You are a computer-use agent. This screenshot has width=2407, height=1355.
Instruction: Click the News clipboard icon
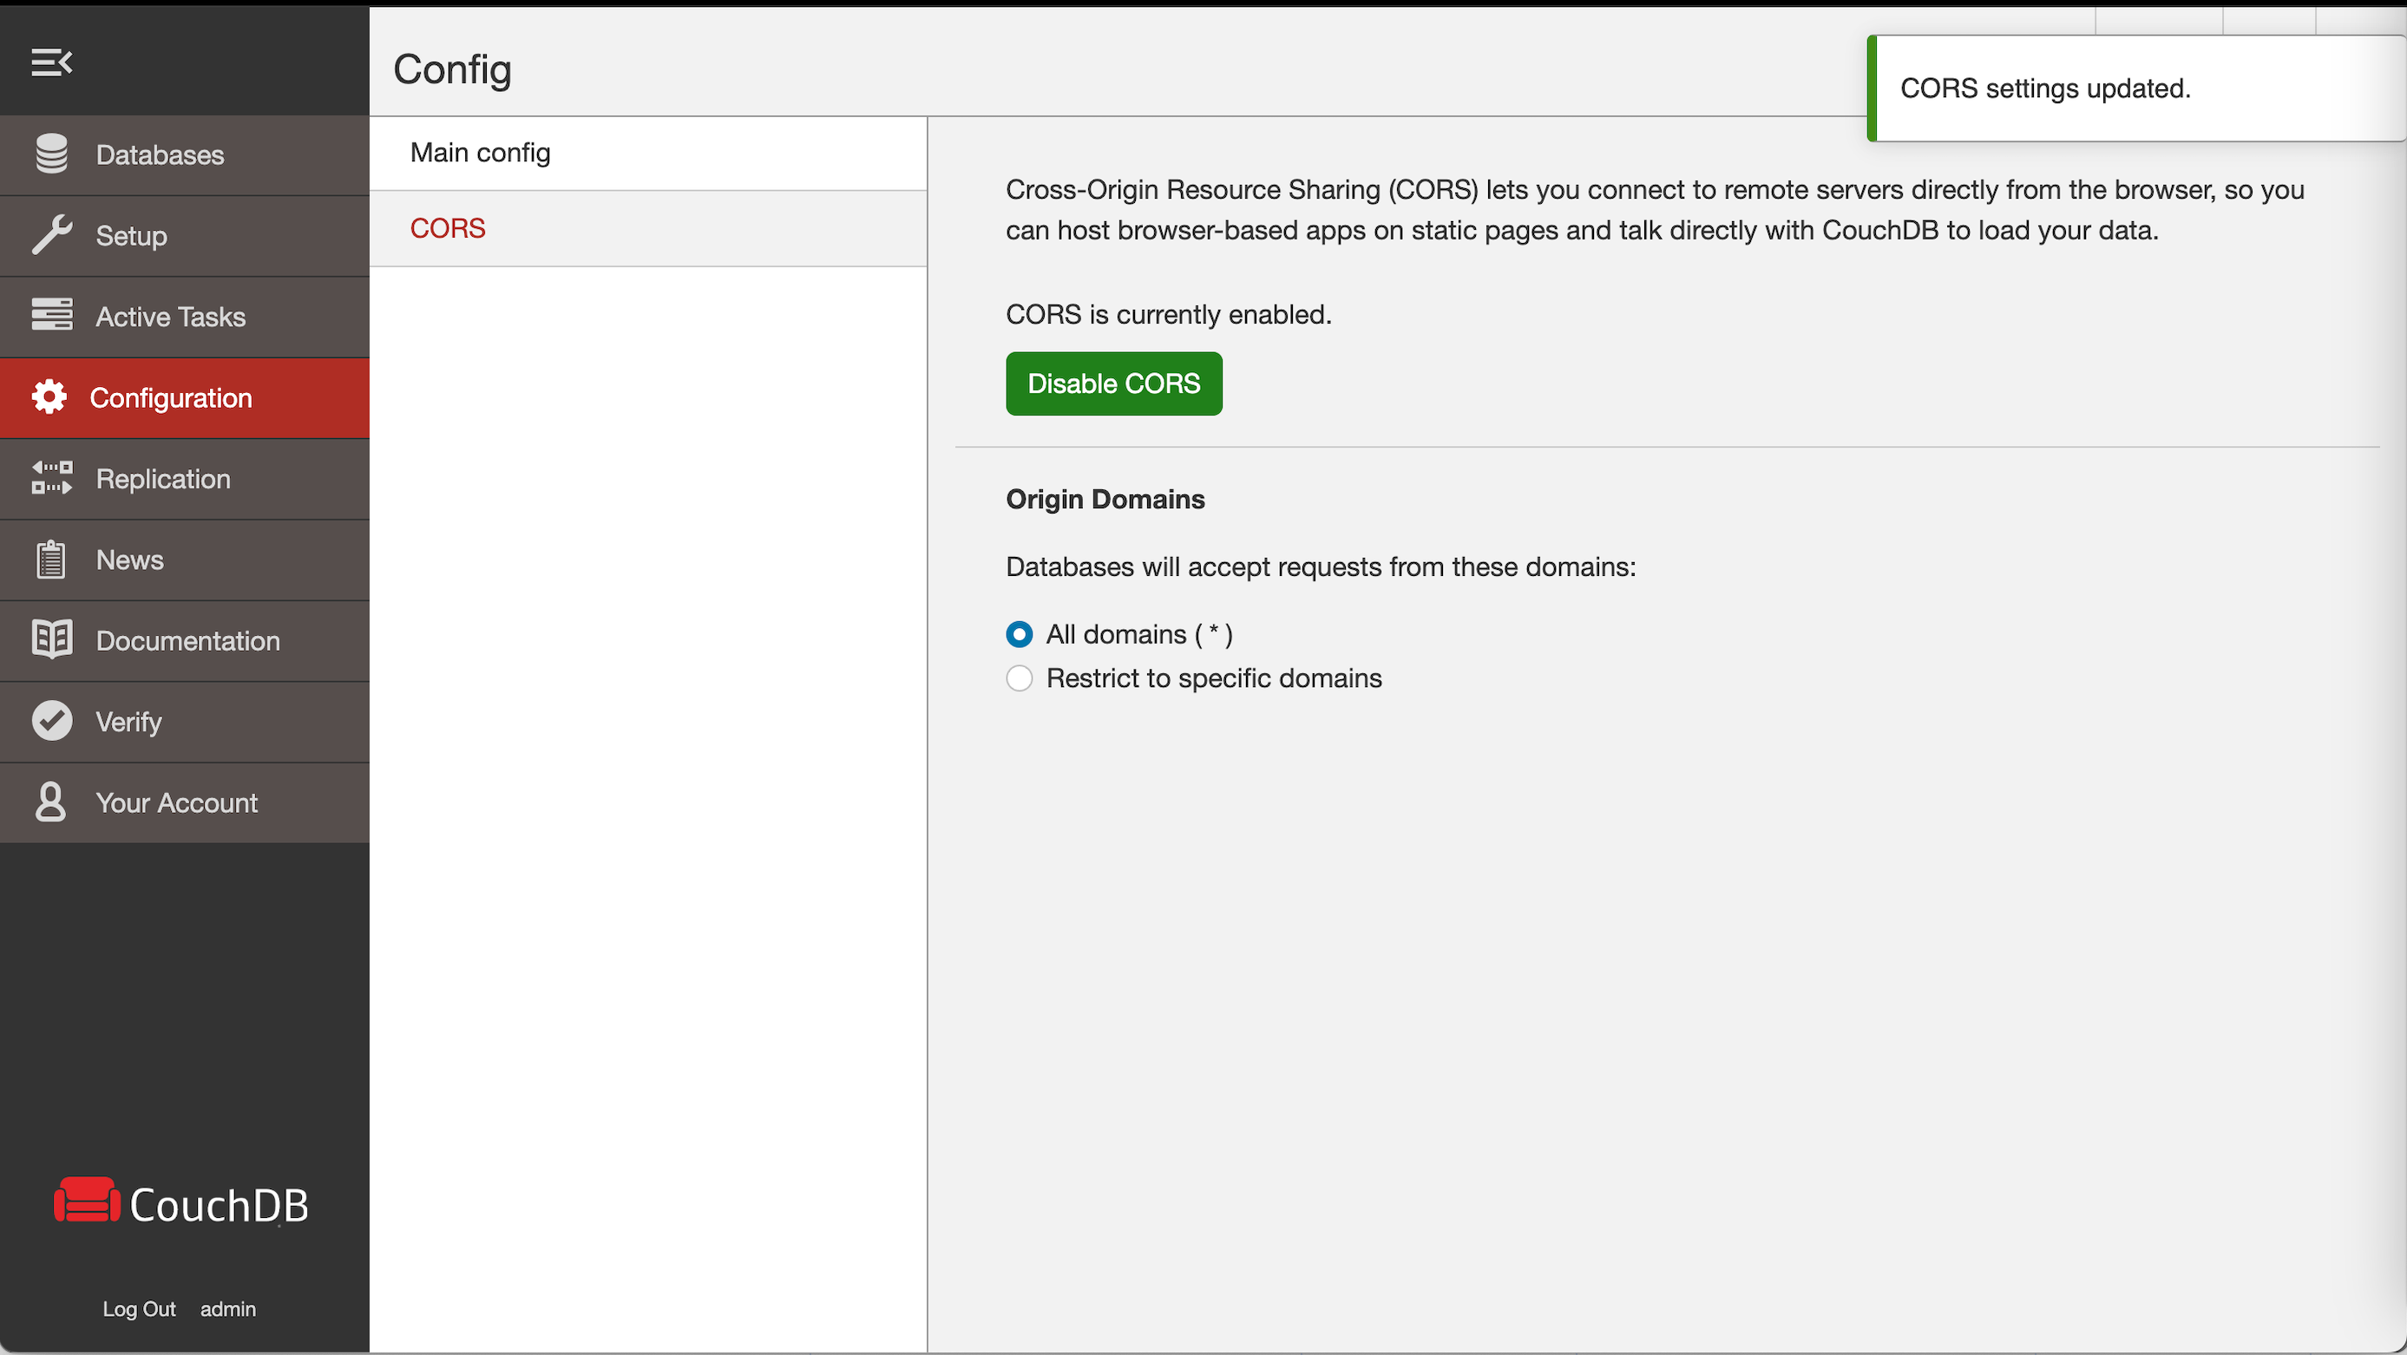(51, 560)
